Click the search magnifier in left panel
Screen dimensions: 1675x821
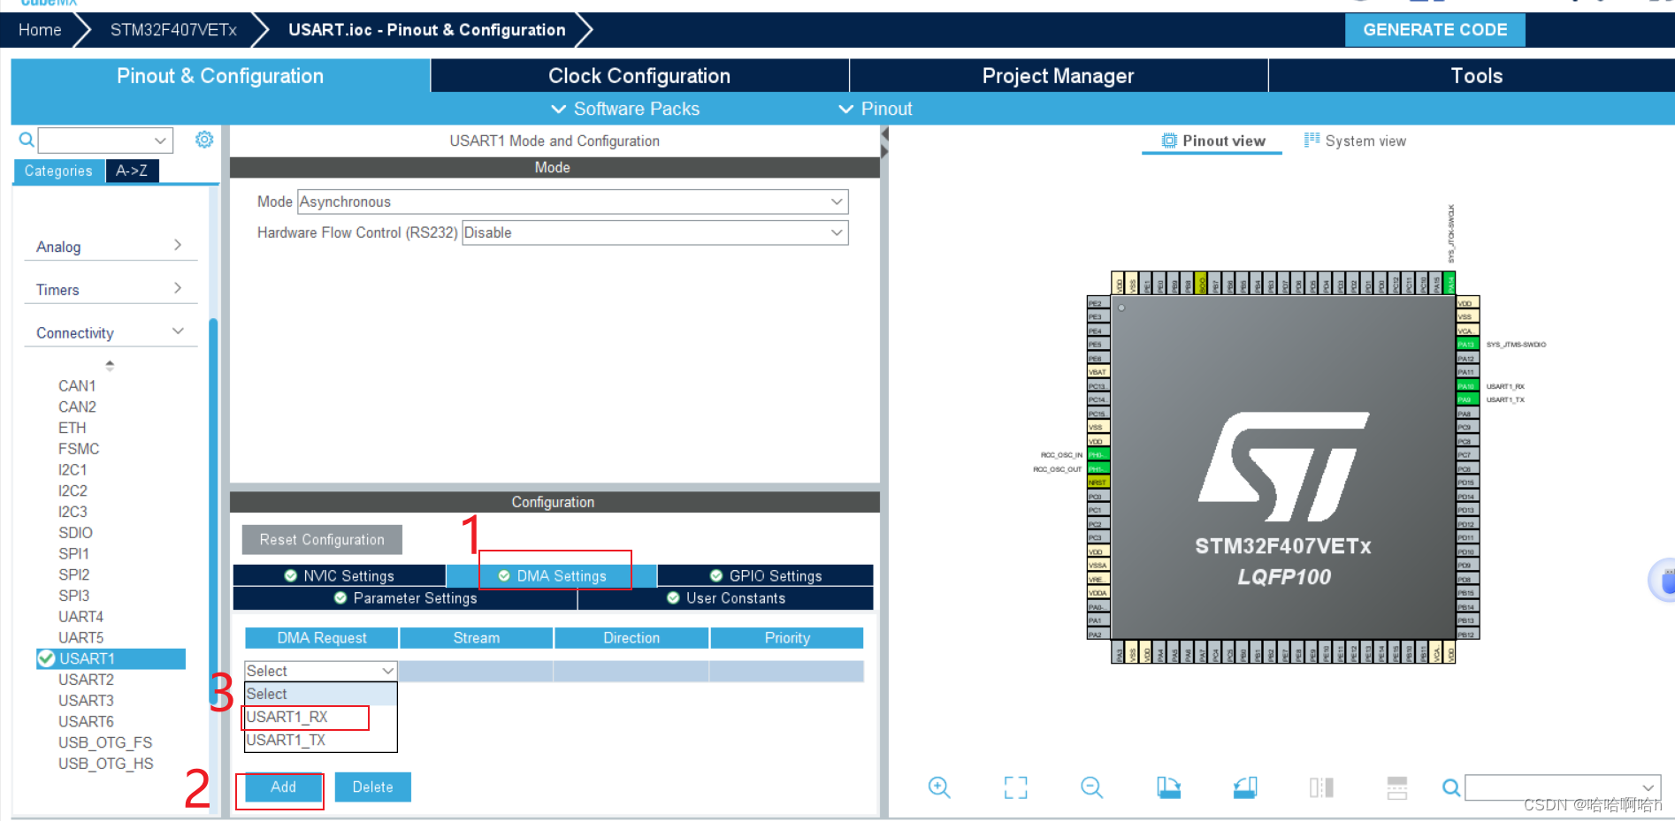click(27, 140)
